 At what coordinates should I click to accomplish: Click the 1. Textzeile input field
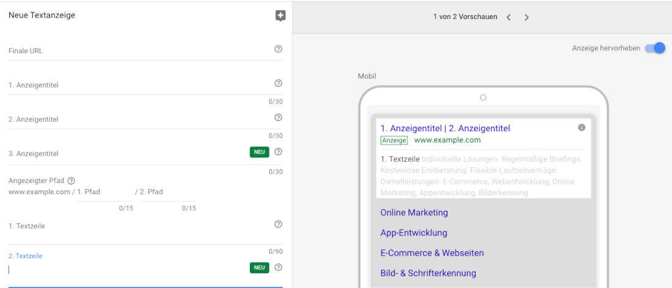[x=145, y=231]
